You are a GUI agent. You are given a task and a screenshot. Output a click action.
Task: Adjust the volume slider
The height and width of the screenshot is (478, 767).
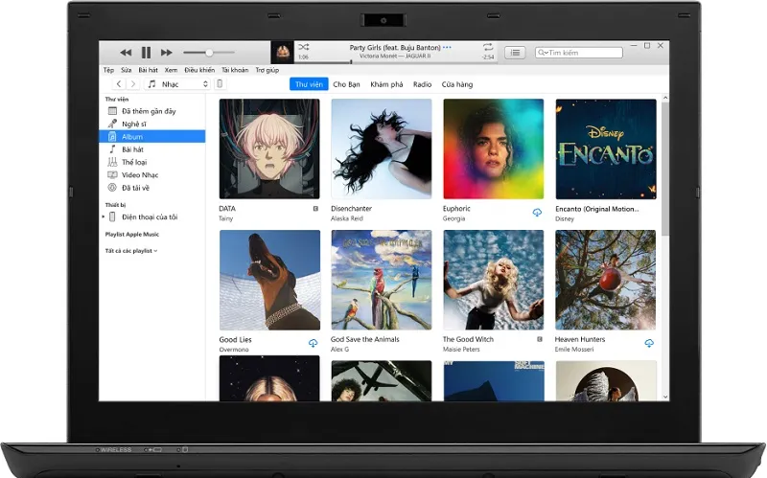209,53
